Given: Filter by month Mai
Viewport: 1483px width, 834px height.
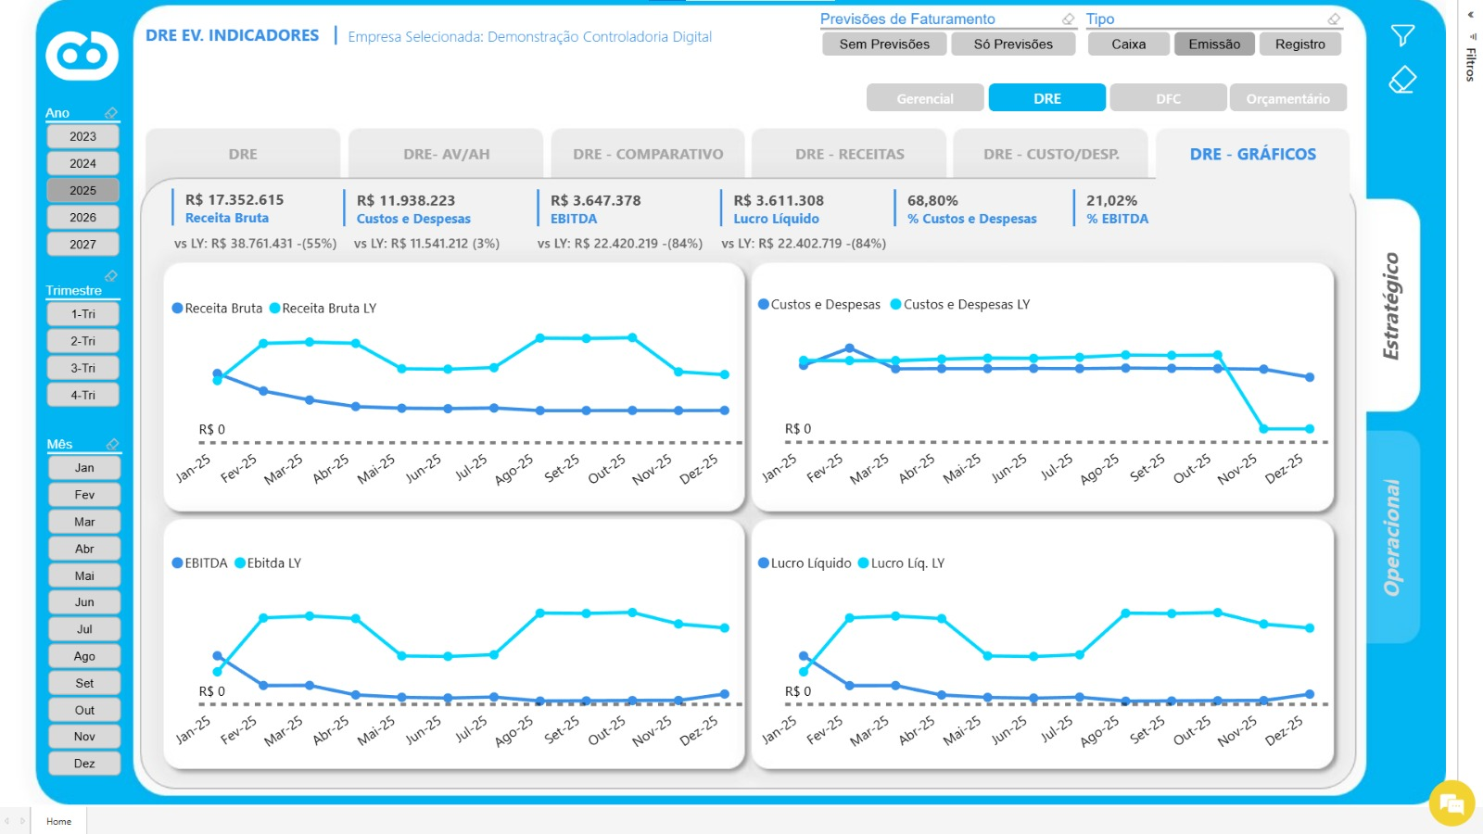Looking at the screenshot, I should (x=84, y=575).
